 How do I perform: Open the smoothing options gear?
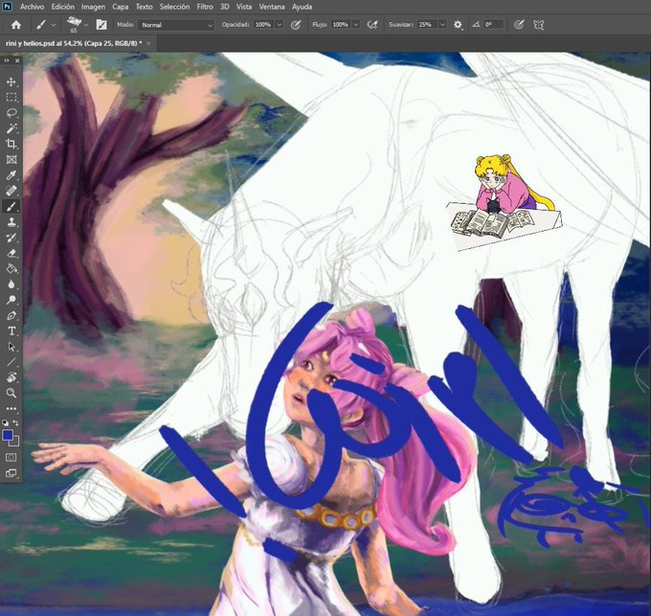(x=458, y=25)
